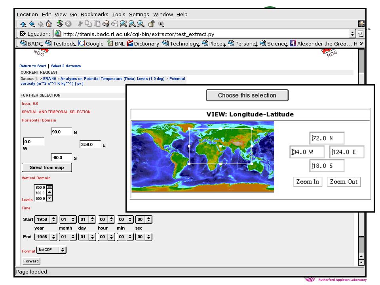This screenshot has width=380, height=285.
Task: Click the padlock Security icon
Action: point(152,23)
